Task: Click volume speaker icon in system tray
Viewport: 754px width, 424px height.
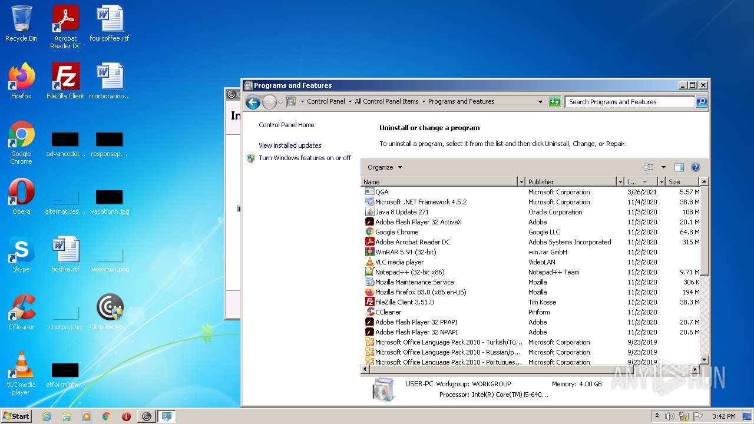Action: tap(670, 416)
